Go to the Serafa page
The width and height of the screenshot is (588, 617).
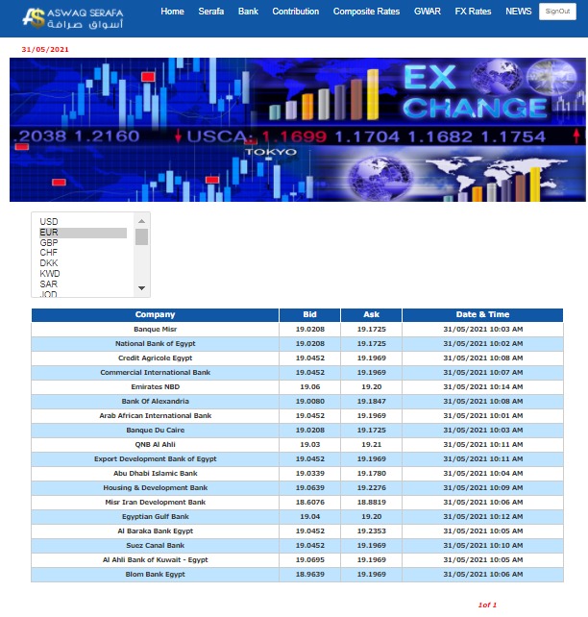(210, 12)
